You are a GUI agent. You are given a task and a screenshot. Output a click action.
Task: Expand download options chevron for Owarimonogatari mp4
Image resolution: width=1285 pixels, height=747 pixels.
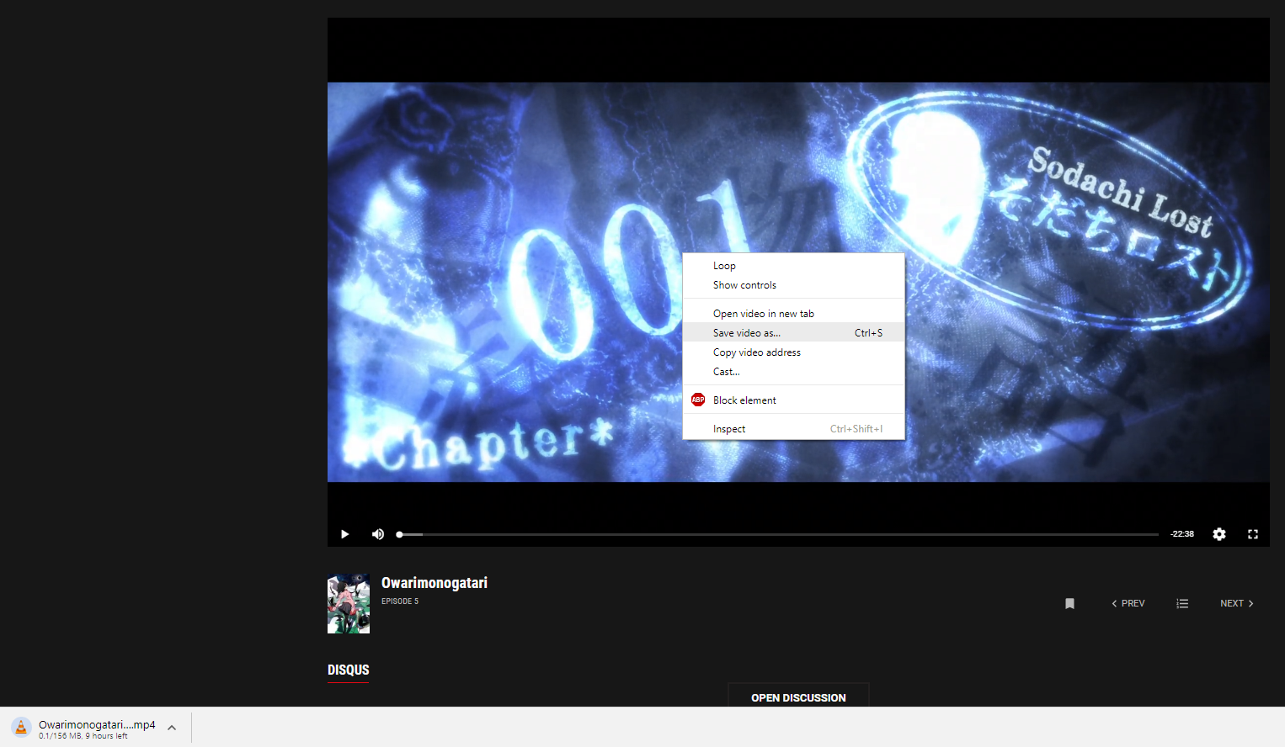[172, 728]
